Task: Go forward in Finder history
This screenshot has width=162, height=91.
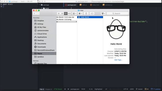Action: 38,13
